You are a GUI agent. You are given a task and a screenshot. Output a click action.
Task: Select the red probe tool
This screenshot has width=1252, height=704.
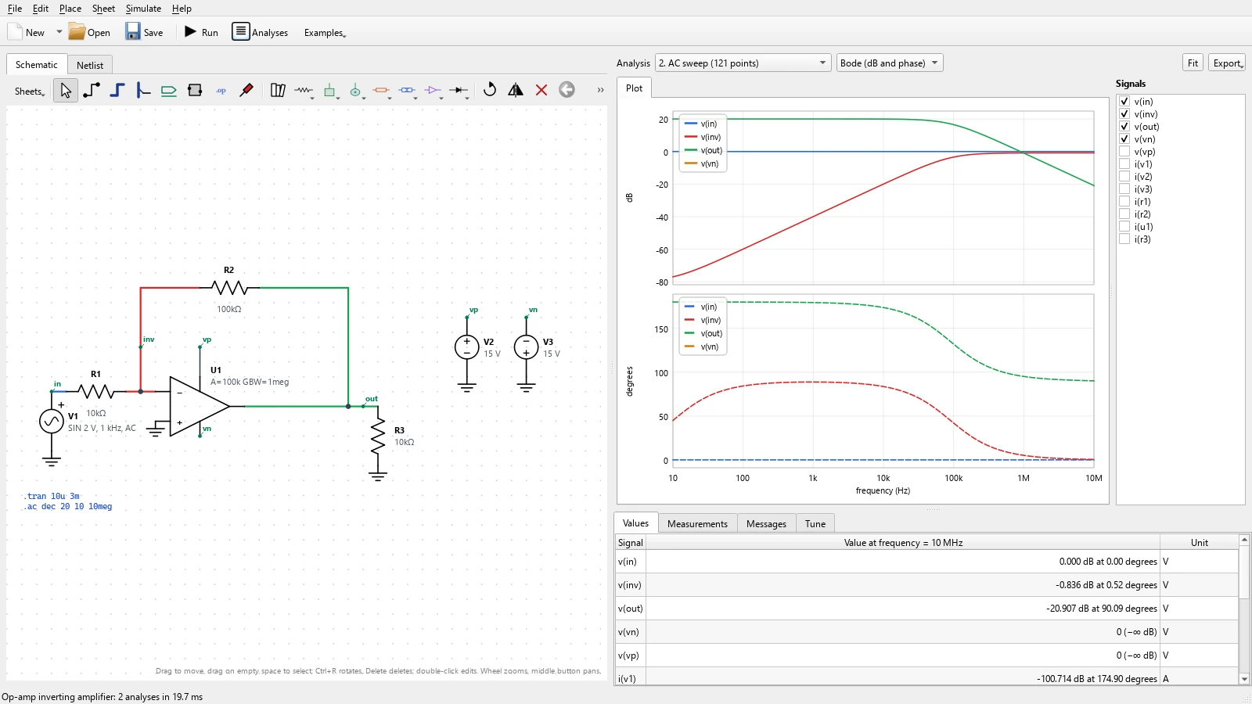tap(246, 91)
